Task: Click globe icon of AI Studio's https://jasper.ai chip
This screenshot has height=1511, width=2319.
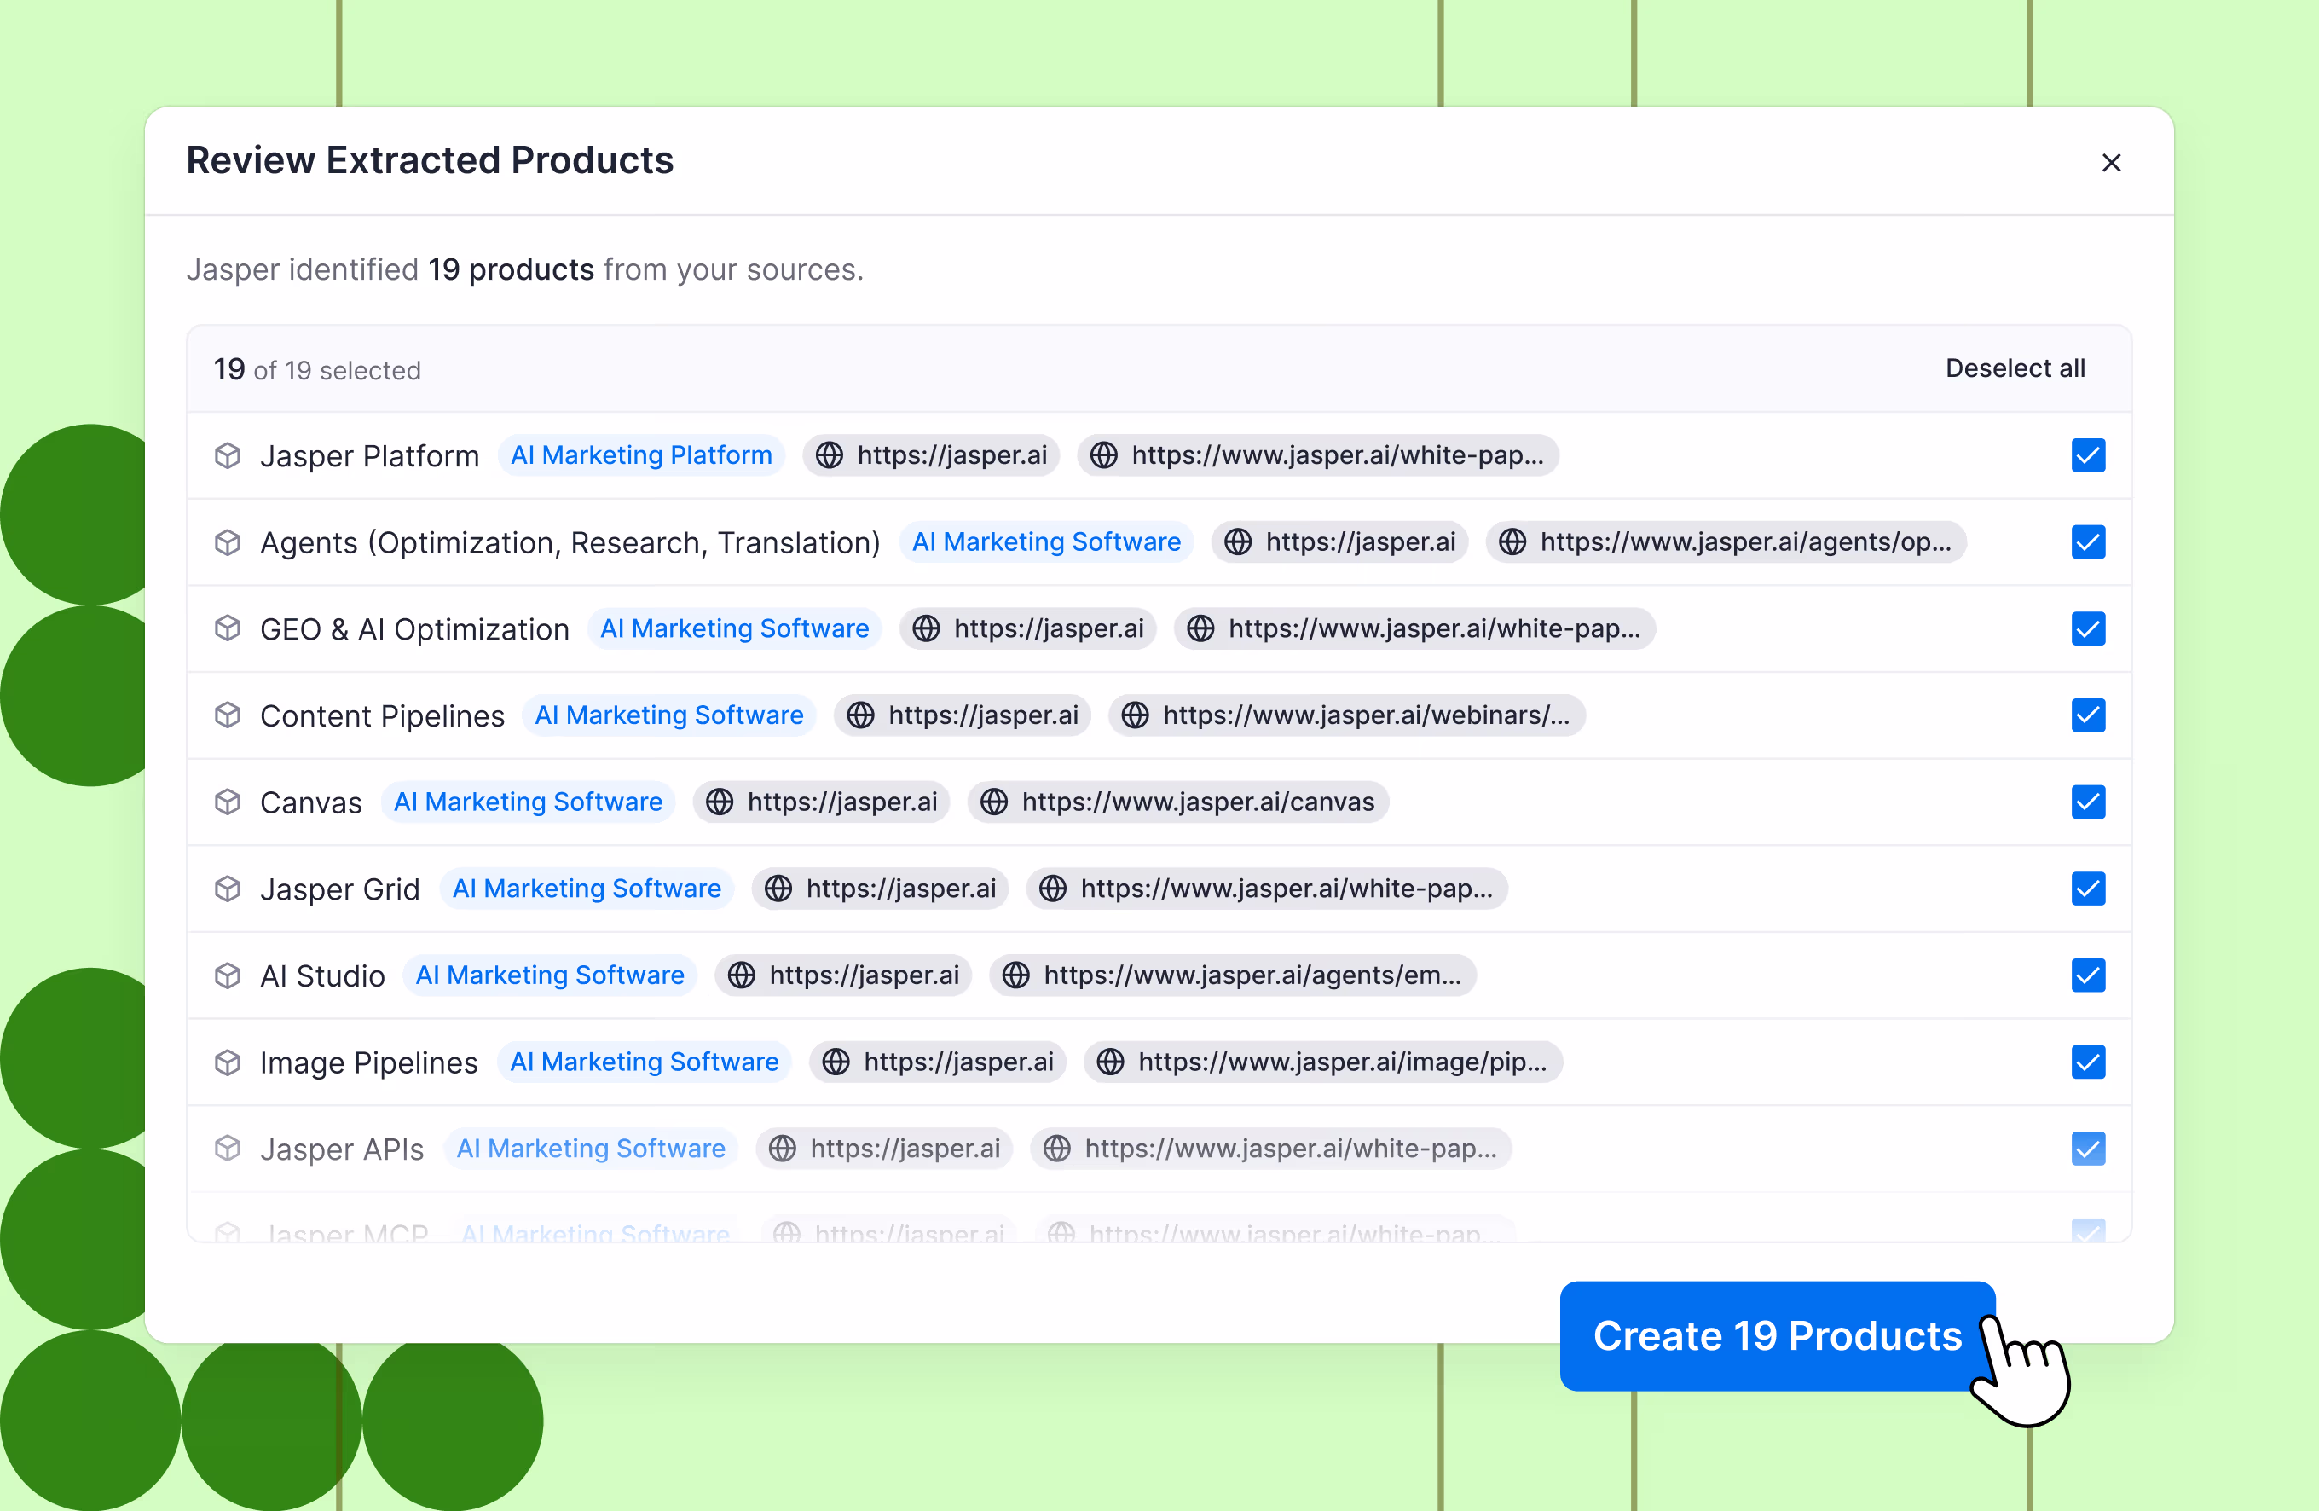Action: pos(742,975)
